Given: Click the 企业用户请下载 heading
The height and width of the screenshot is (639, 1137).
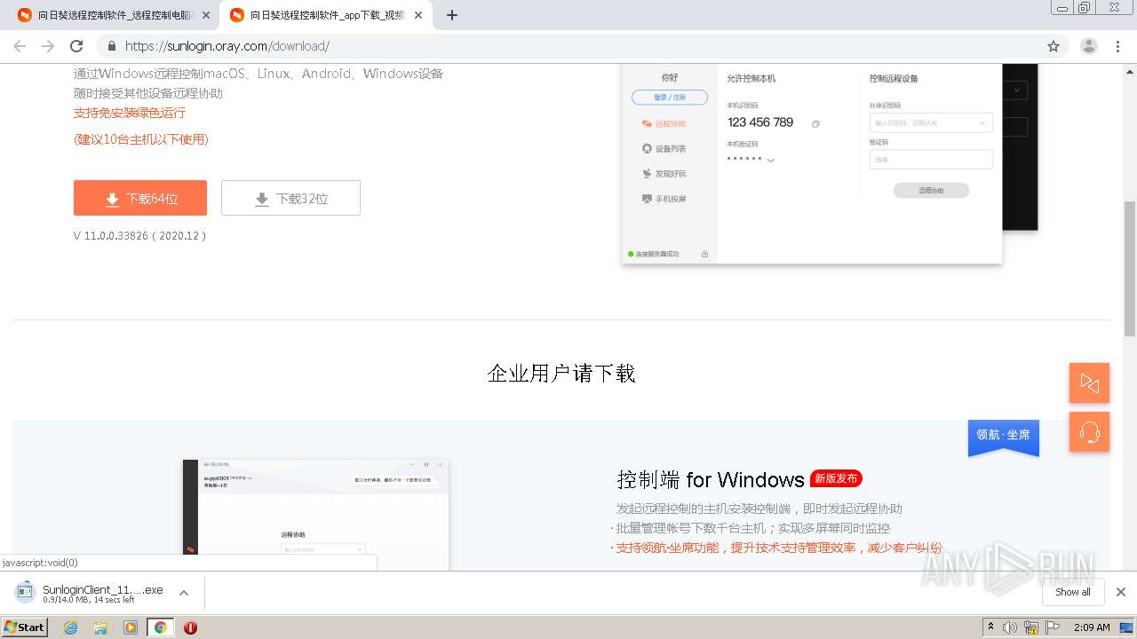Looking at the screenshot, I should click(x=561, y=373).
